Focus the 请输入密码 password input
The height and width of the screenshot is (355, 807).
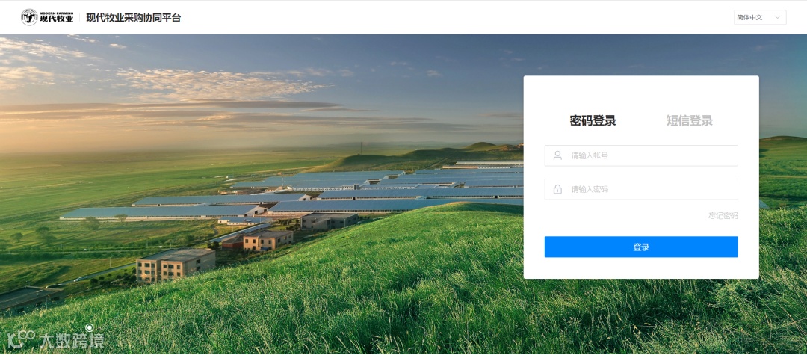point(641,189)
